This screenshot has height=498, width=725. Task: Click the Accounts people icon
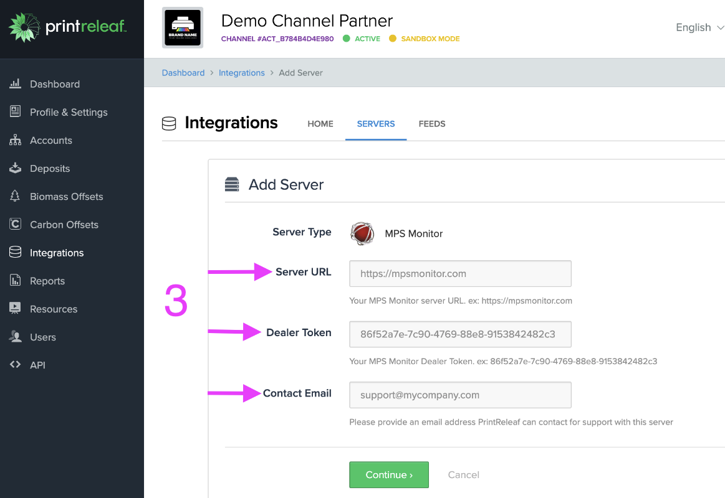(x=16, y=140)
